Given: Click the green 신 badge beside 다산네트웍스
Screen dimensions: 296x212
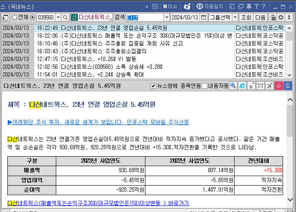Looking at the screenshot, I should click(x=74, y=17).
